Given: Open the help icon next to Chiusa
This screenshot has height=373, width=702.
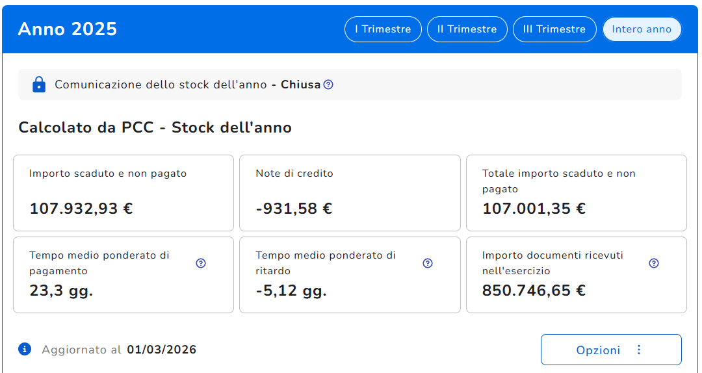Looking at the screenshot, I should (x=328, y=84).
